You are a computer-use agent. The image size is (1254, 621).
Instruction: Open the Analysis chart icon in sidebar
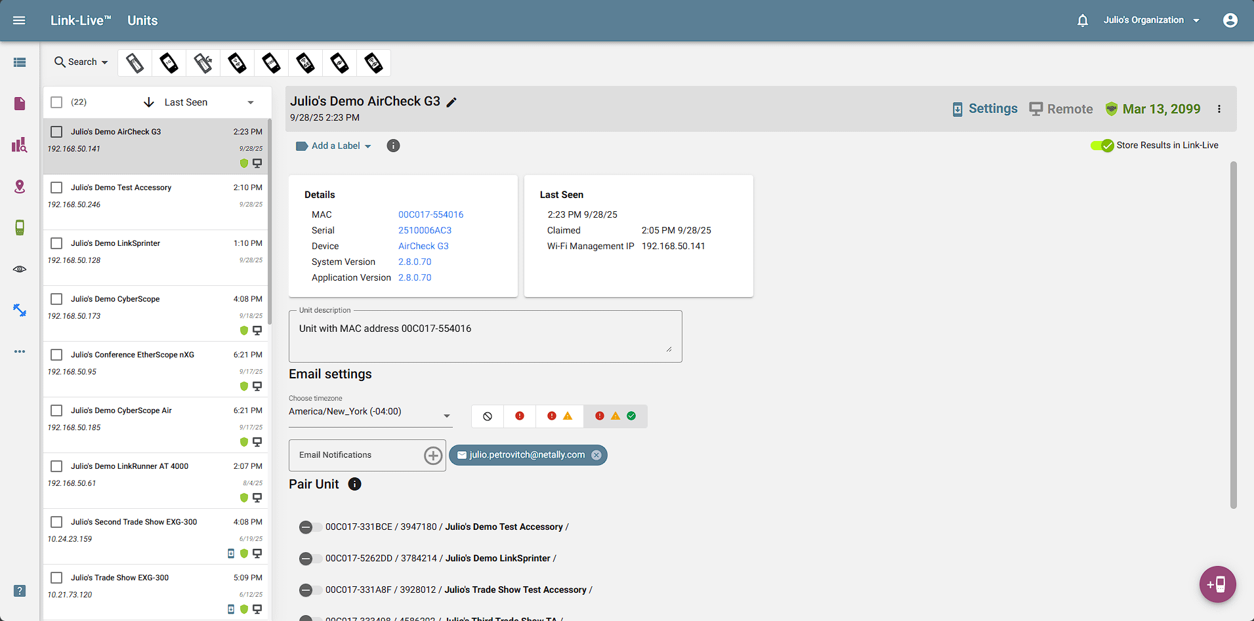pyautogui.click(x=20, y=145)
